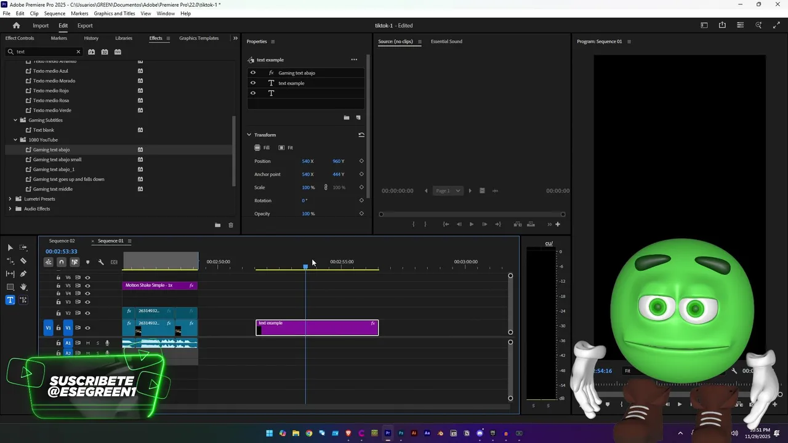Toggle Linked Selection in timeline
788x443 pixels.
tap(74, 262)
